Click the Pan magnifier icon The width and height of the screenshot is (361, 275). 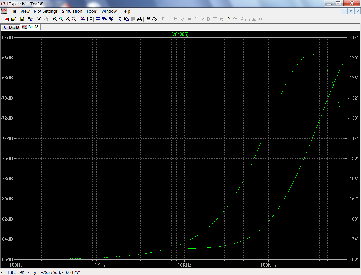(61, 19)
